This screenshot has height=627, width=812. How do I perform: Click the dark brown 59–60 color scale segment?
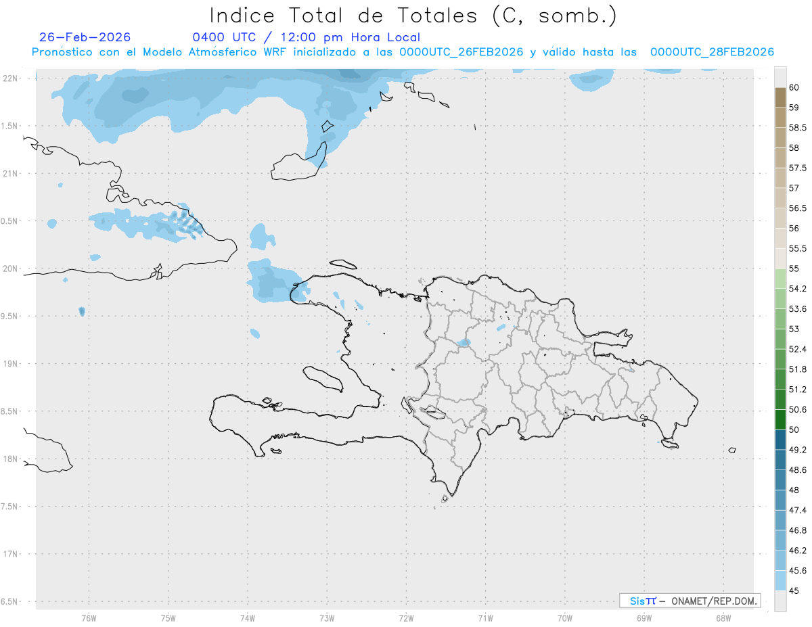coord(780,97)
